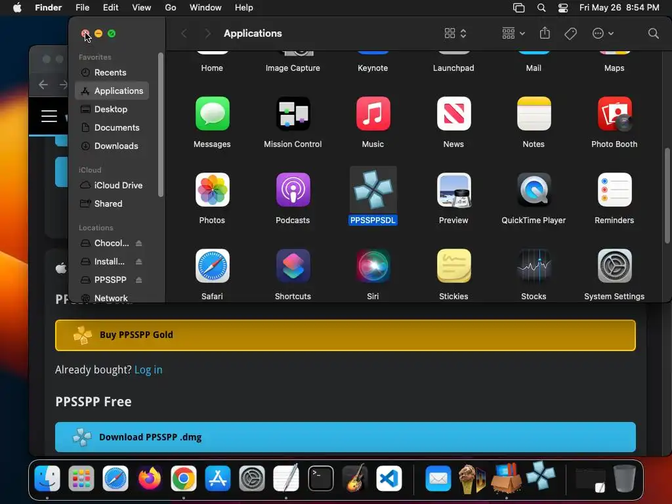Open Downloads in sidebar
This screenshot has width=672, height=504.
click(112, 146)
